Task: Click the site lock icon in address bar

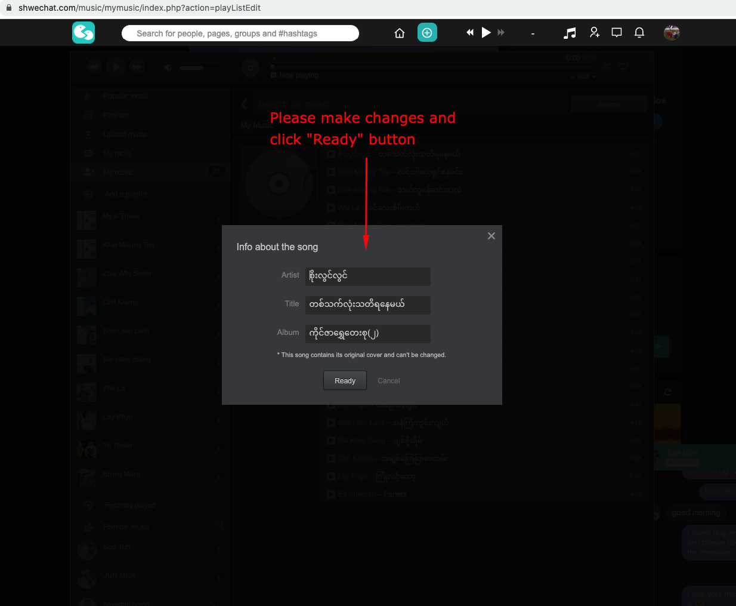Action: 8,8
